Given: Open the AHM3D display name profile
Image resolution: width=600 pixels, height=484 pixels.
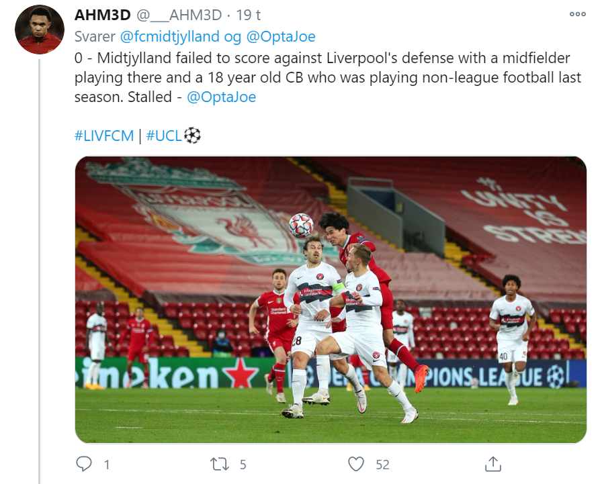Looking at the screenshot, I should pos(103,15).
